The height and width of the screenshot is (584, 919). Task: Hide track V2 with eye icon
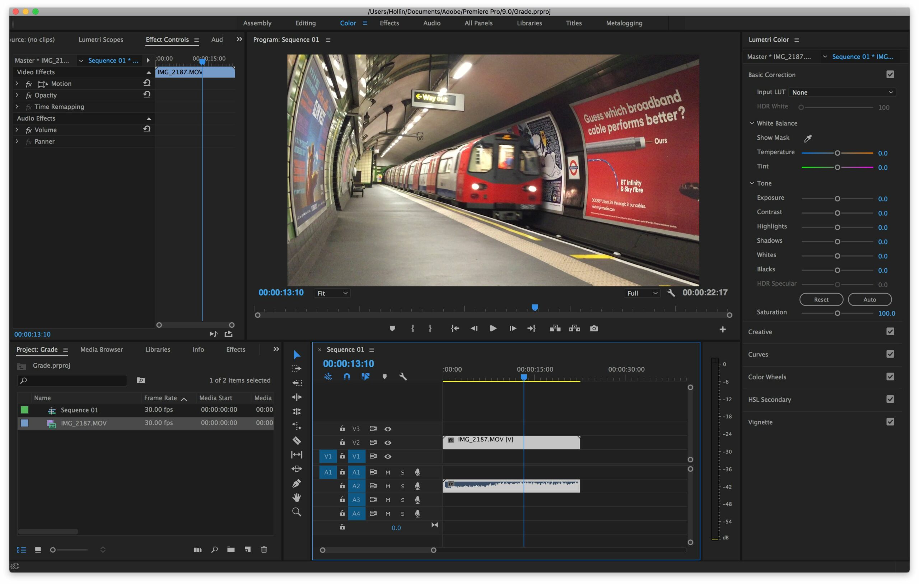(x=388, y=443)
